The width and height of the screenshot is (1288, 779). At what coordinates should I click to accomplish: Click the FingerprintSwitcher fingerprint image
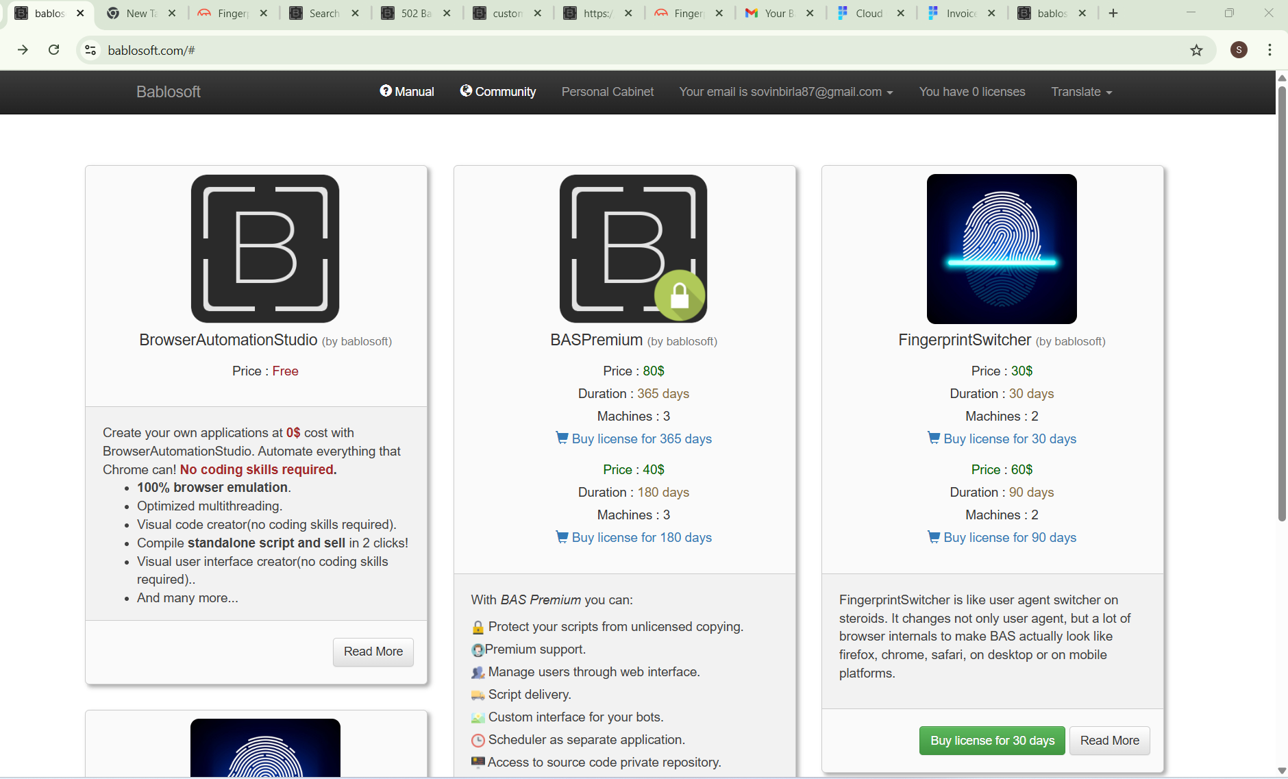pos(1001,249)
